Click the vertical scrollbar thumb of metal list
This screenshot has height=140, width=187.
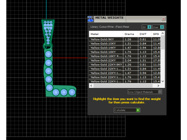point(162,42)
